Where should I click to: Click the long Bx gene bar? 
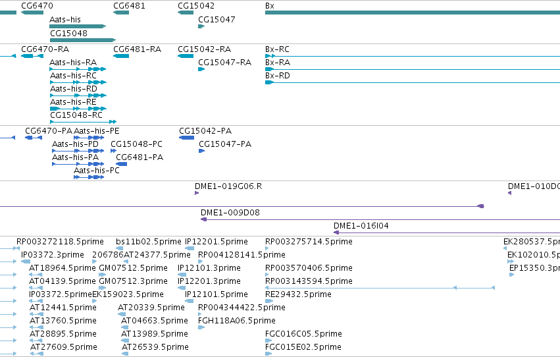coord(413,13)
